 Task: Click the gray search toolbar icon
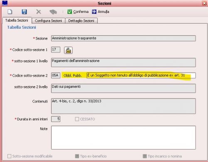pyautogui.click(x=53, y=12)
